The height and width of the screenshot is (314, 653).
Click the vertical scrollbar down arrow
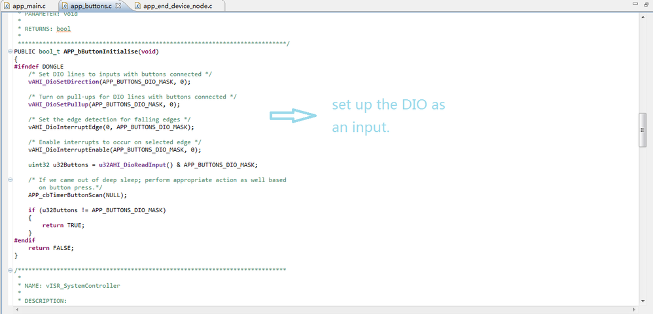(x=643, y=301)
